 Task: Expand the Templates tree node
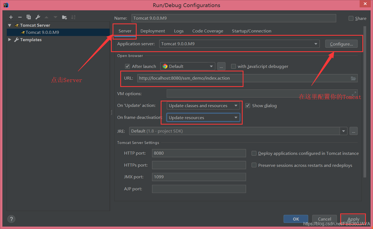[10, 40]
